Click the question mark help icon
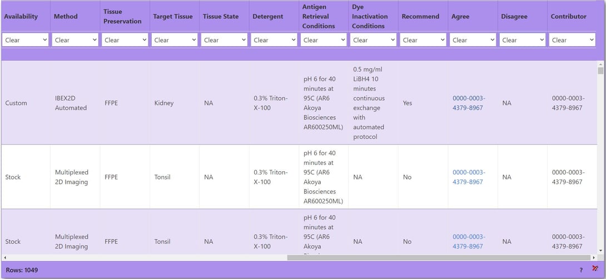The image size is (606, 279). pyautogui.click(x=581, y=270)
